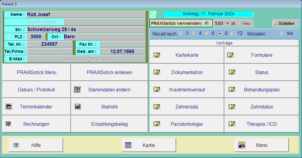Open the Verträge header bar
The width and height of the screenshot is (302, 158).
tap(224, 43)
